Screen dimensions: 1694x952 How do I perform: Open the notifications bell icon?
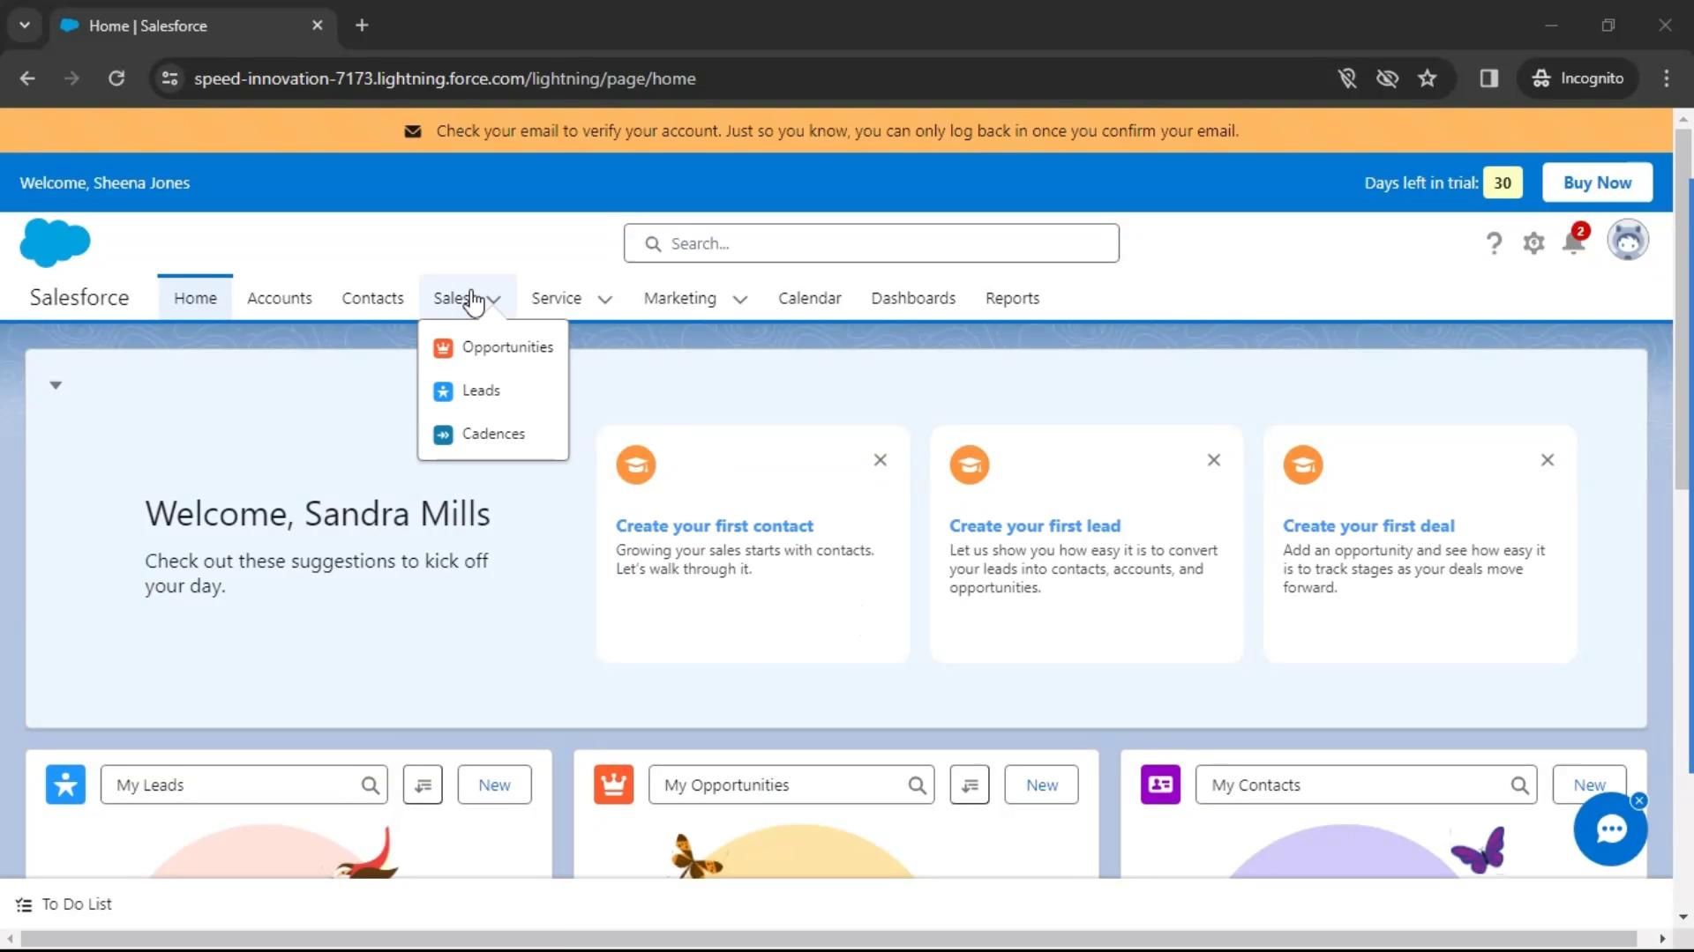coord(1574,242)
